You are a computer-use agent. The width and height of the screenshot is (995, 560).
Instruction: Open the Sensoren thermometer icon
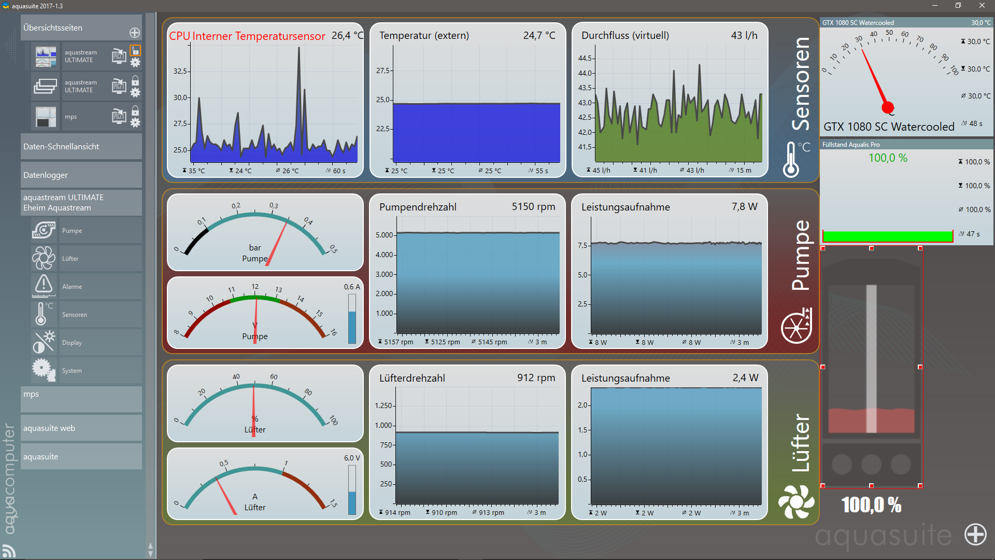point(42,314)
